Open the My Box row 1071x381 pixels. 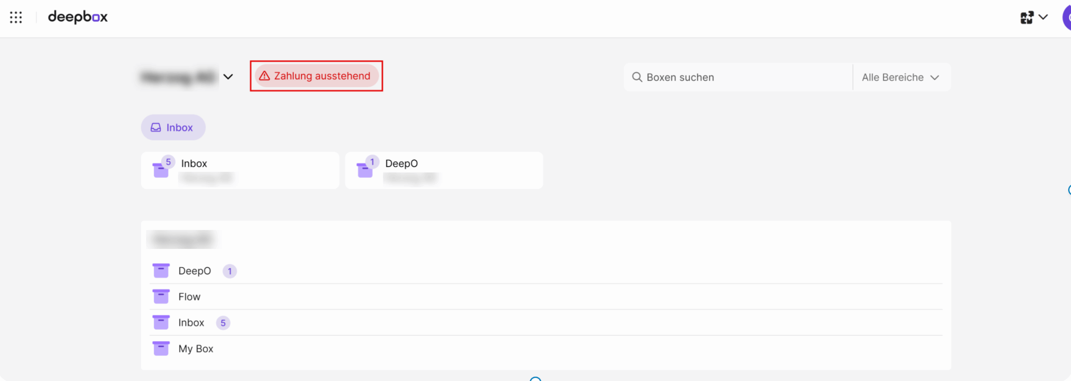[x=196, y=348]
